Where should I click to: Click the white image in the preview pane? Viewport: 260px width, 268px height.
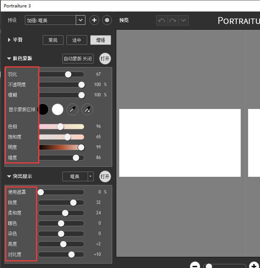tap(180, 143)
